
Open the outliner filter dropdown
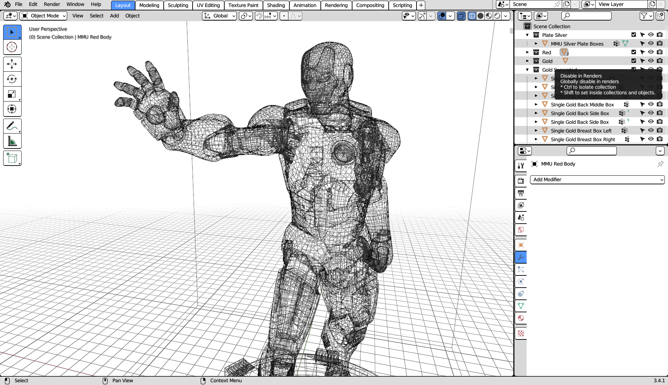click(x=647, y=16)
